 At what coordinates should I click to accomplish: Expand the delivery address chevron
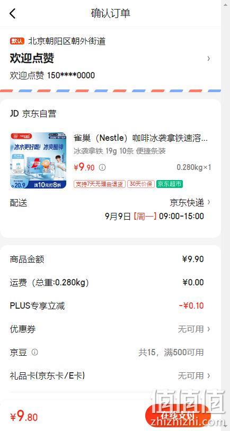tap(209, 58)
